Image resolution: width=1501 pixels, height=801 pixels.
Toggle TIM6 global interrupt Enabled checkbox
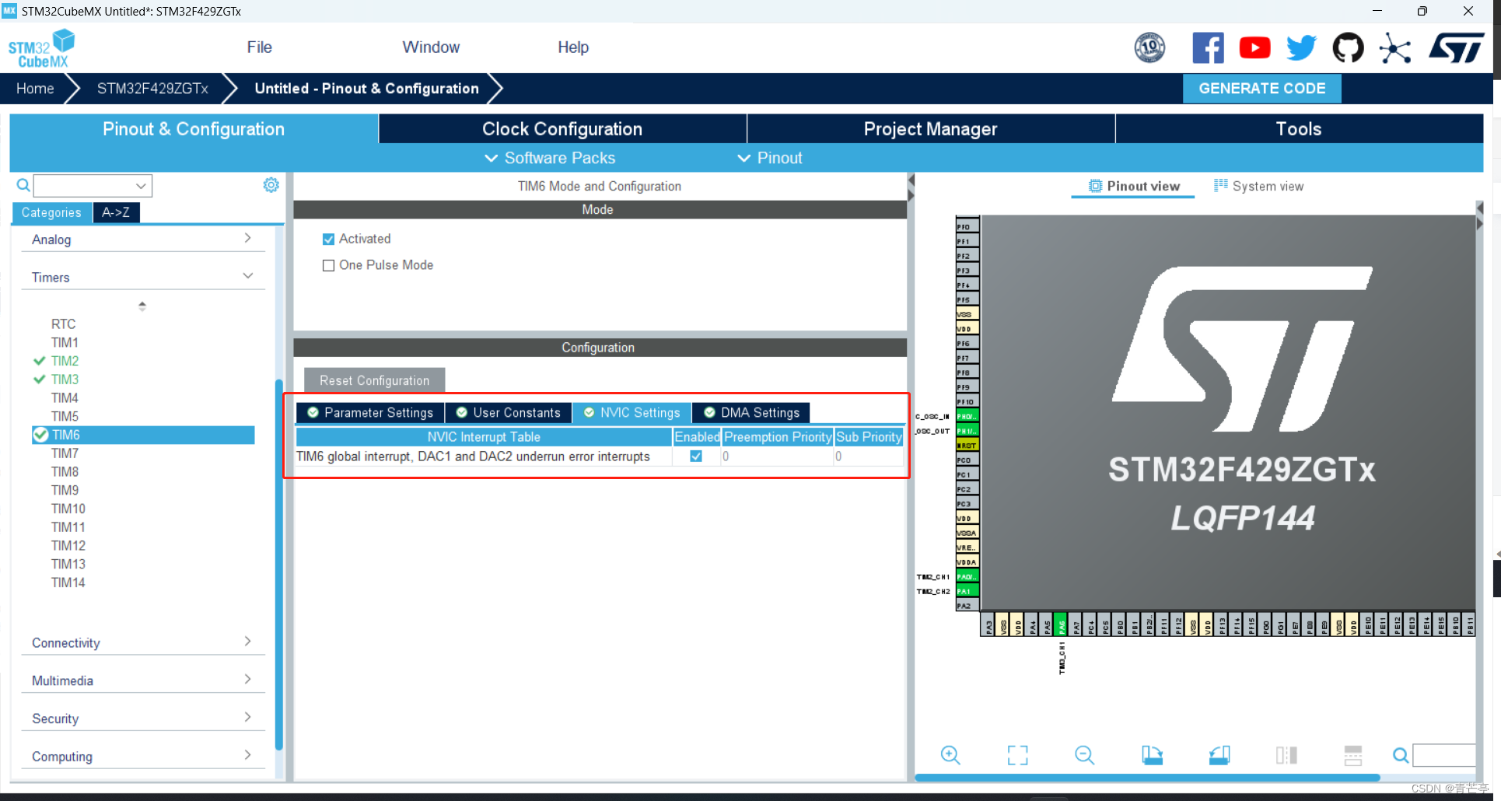[696, 456]
